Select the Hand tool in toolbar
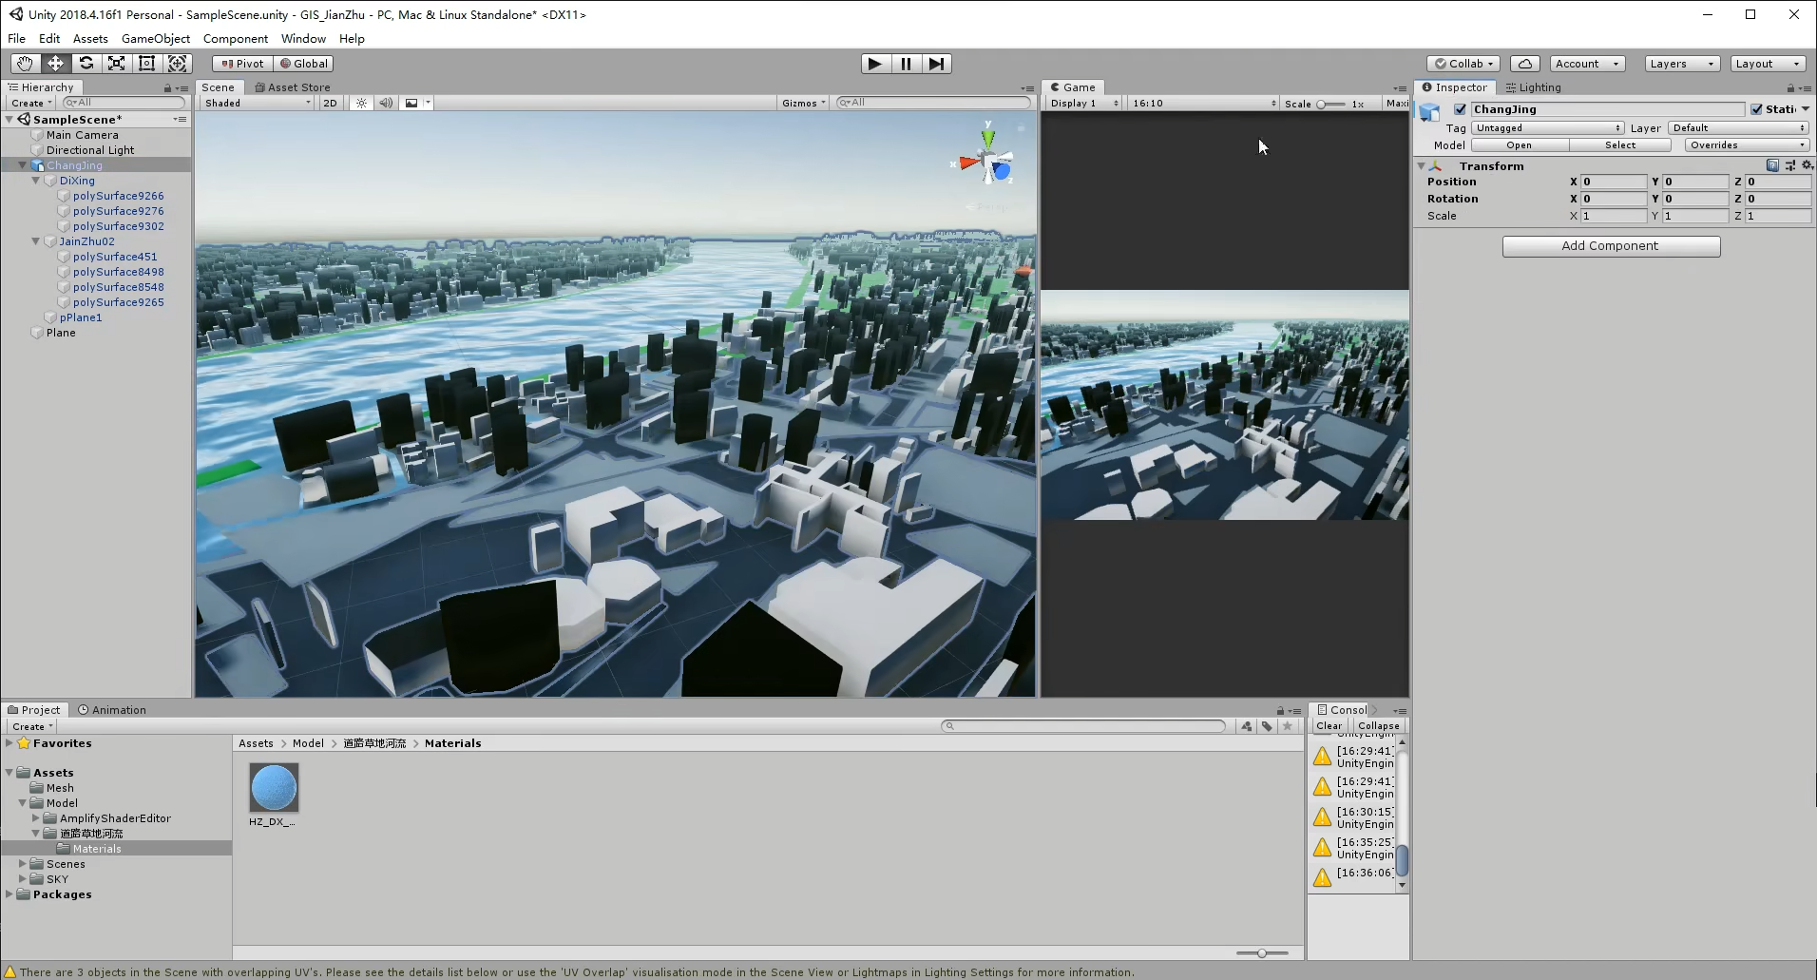 [25, 64]
